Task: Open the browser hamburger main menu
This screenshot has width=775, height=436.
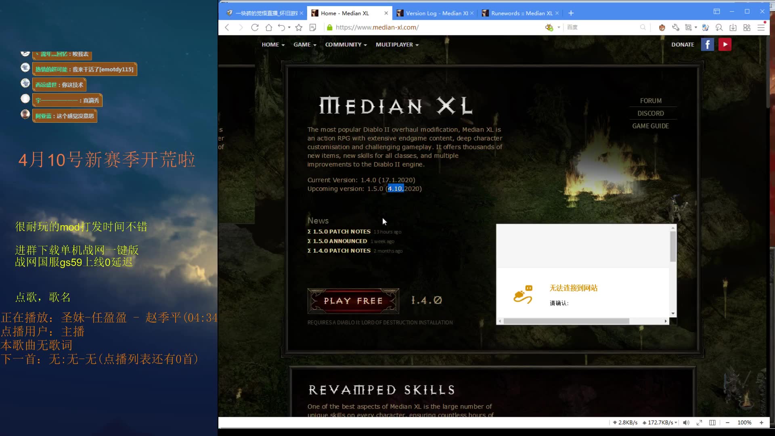Action: tap(761, 27)
